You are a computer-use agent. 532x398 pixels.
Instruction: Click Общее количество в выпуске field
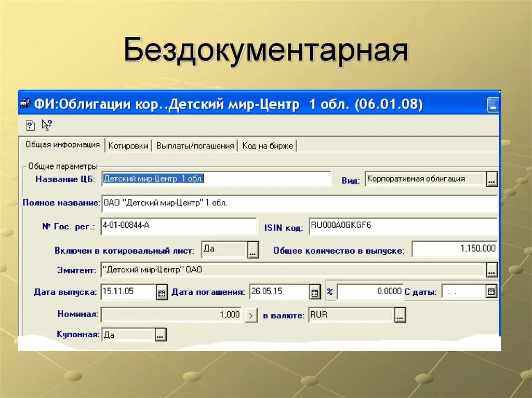(x=455, y=249)
